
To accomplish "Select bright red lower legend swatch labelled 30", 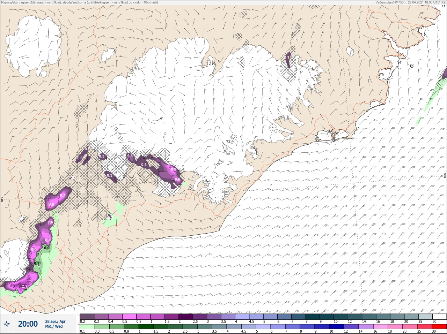I will [439, 327].
